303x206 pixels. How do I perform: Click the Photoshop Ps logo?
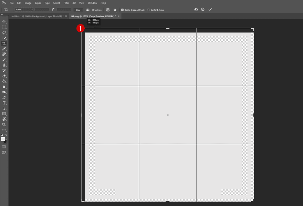4,3
